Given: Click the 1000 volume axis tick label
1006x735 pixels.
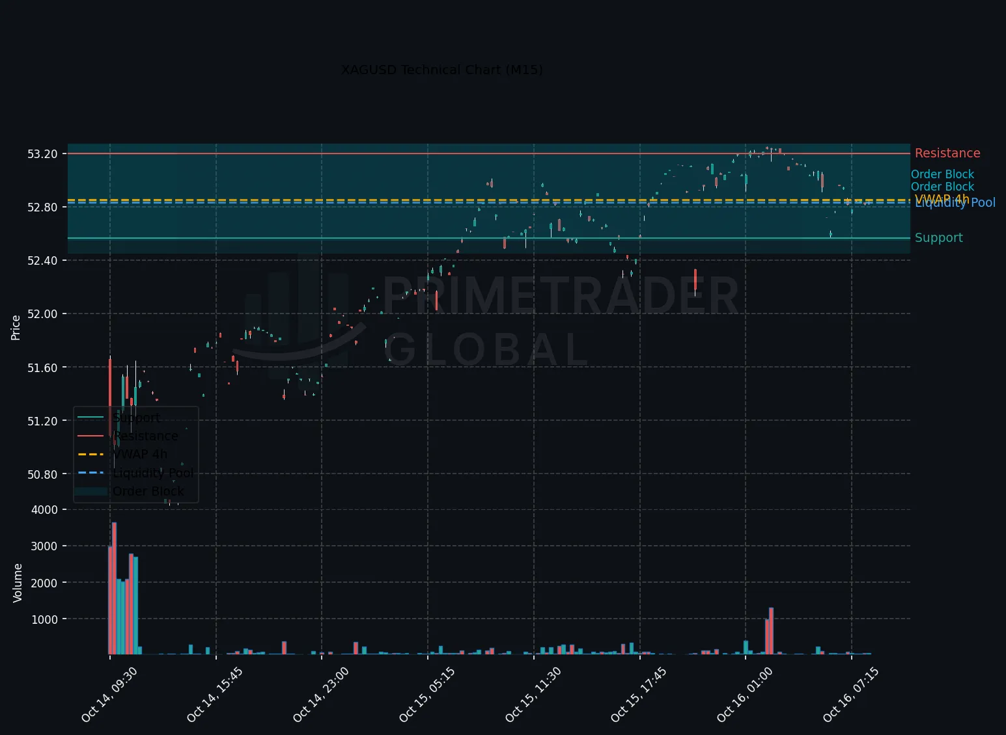Looking at the screenshot, I should (x=44, y=619).
